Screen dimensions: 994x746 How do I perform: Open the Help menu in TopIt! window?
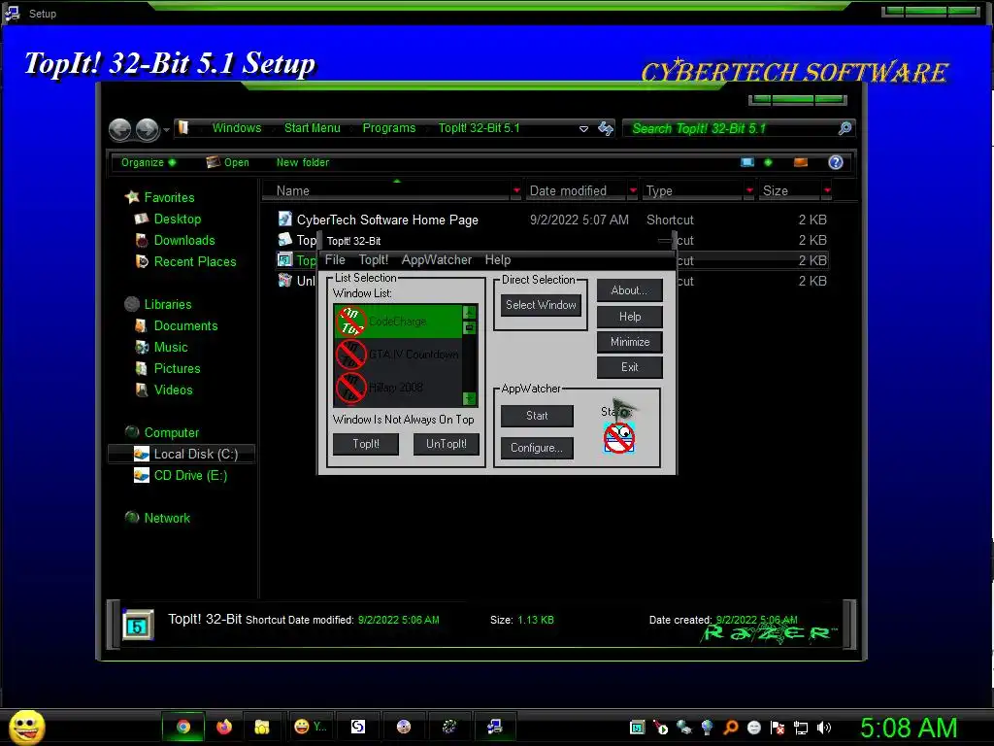click(498, 259)
